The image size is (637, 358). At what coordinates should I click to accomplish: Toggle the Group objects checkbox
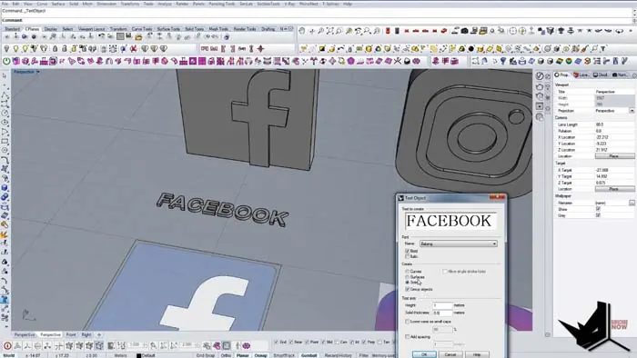pyautogui.click(x=408, y=289)
